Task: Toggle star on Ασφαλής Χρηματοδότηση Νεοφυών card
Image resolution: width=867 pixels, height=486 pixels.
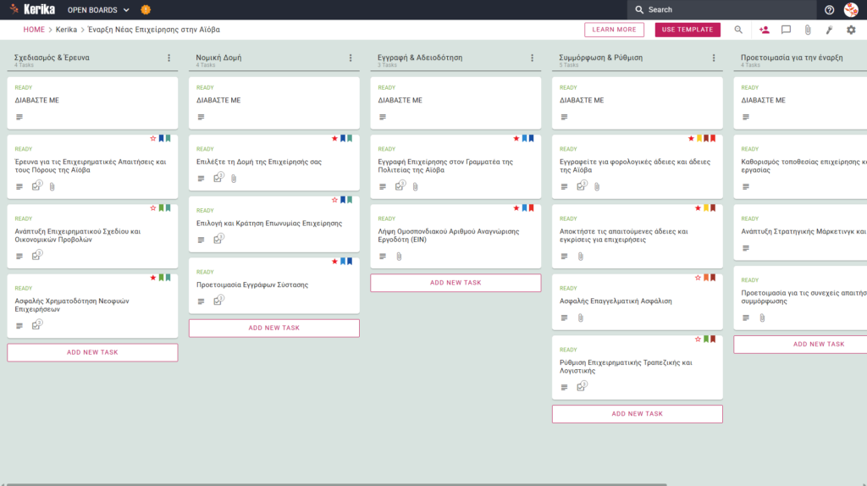Action: 153,278
